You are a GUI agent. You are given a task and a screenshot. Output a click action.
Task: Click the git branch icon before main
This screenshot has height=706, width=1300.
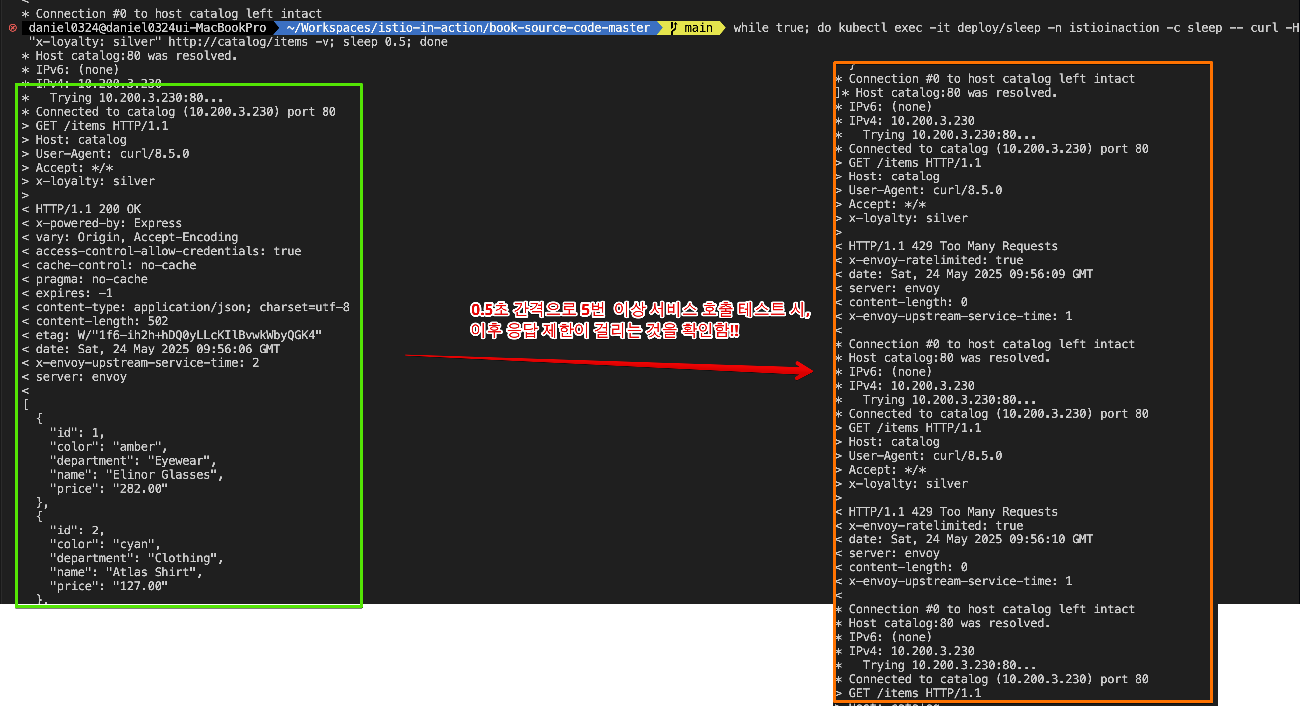(674, 28)
